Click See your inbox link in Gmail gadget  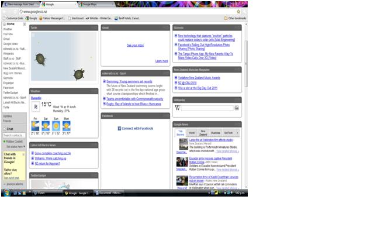135,46
